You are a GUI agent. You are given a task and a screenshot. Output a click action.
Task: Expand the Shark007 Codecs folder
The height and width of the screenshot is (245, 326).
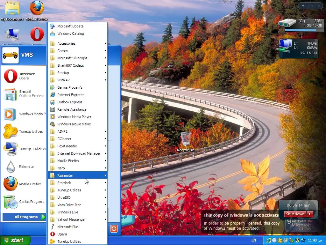click(78, 65)
